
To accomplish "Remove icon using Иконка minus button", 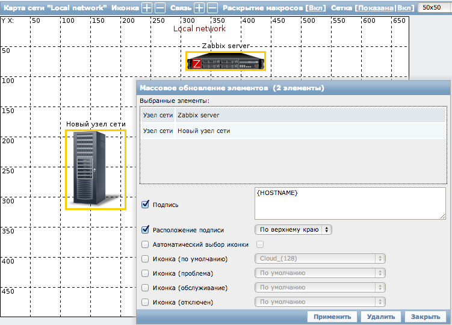I will pos(160,8).
